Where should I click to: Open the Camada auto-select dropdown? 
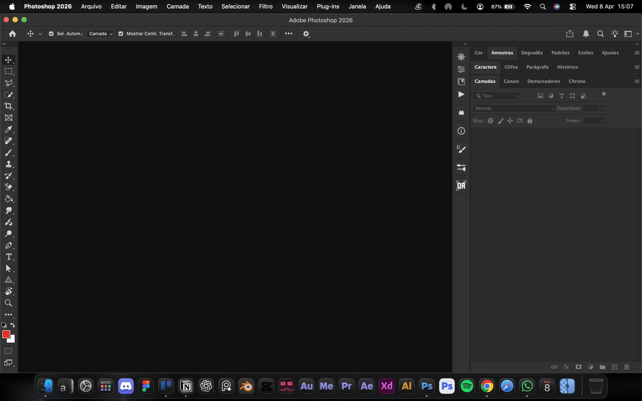pyautogui.click(x=101, y=34)
